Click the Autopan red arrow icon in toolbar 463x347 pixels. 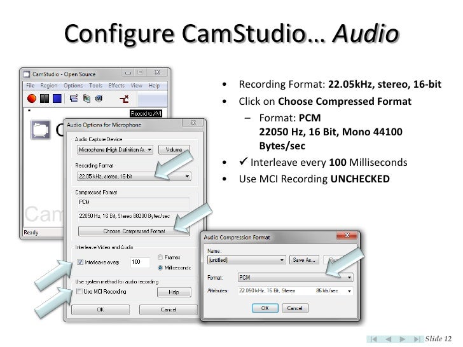click(124, 99)
